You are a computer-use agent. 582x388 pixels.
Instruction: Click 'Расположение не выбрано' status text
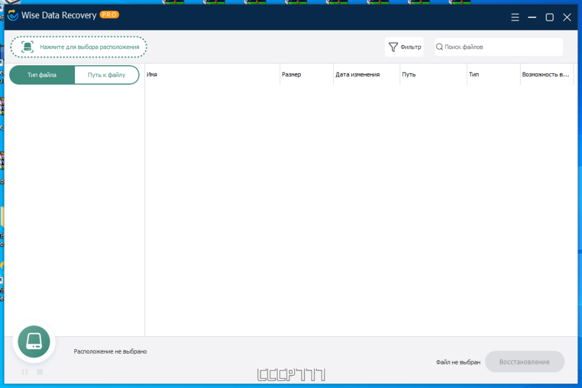(110, 351)
